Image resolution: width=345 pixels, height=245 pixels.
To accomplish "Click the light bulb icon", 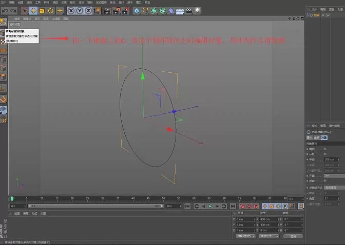I will pyautogui.click(x=198, y=11).
